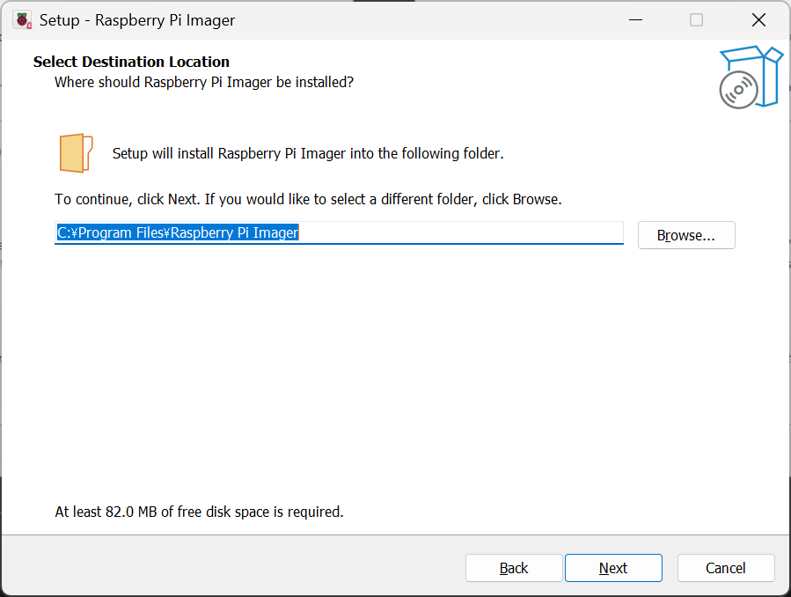Proceed by clicking Next
The height and width of the screenshot is (597, 791).
(x=612, y=568)
